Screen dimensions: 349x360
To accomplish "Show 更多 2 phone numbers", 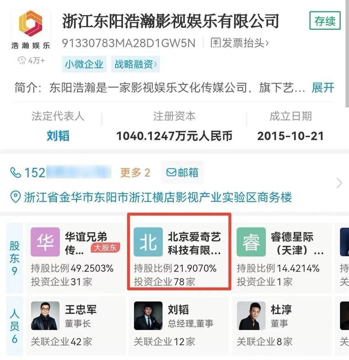I will 135,173.
